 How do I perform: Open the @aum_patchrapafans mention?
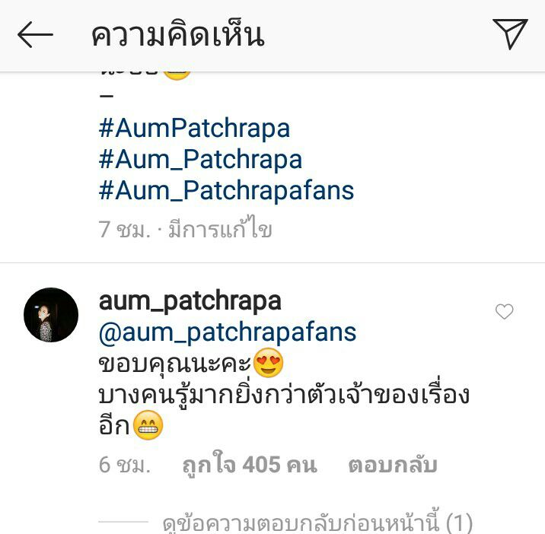point(228,332)
